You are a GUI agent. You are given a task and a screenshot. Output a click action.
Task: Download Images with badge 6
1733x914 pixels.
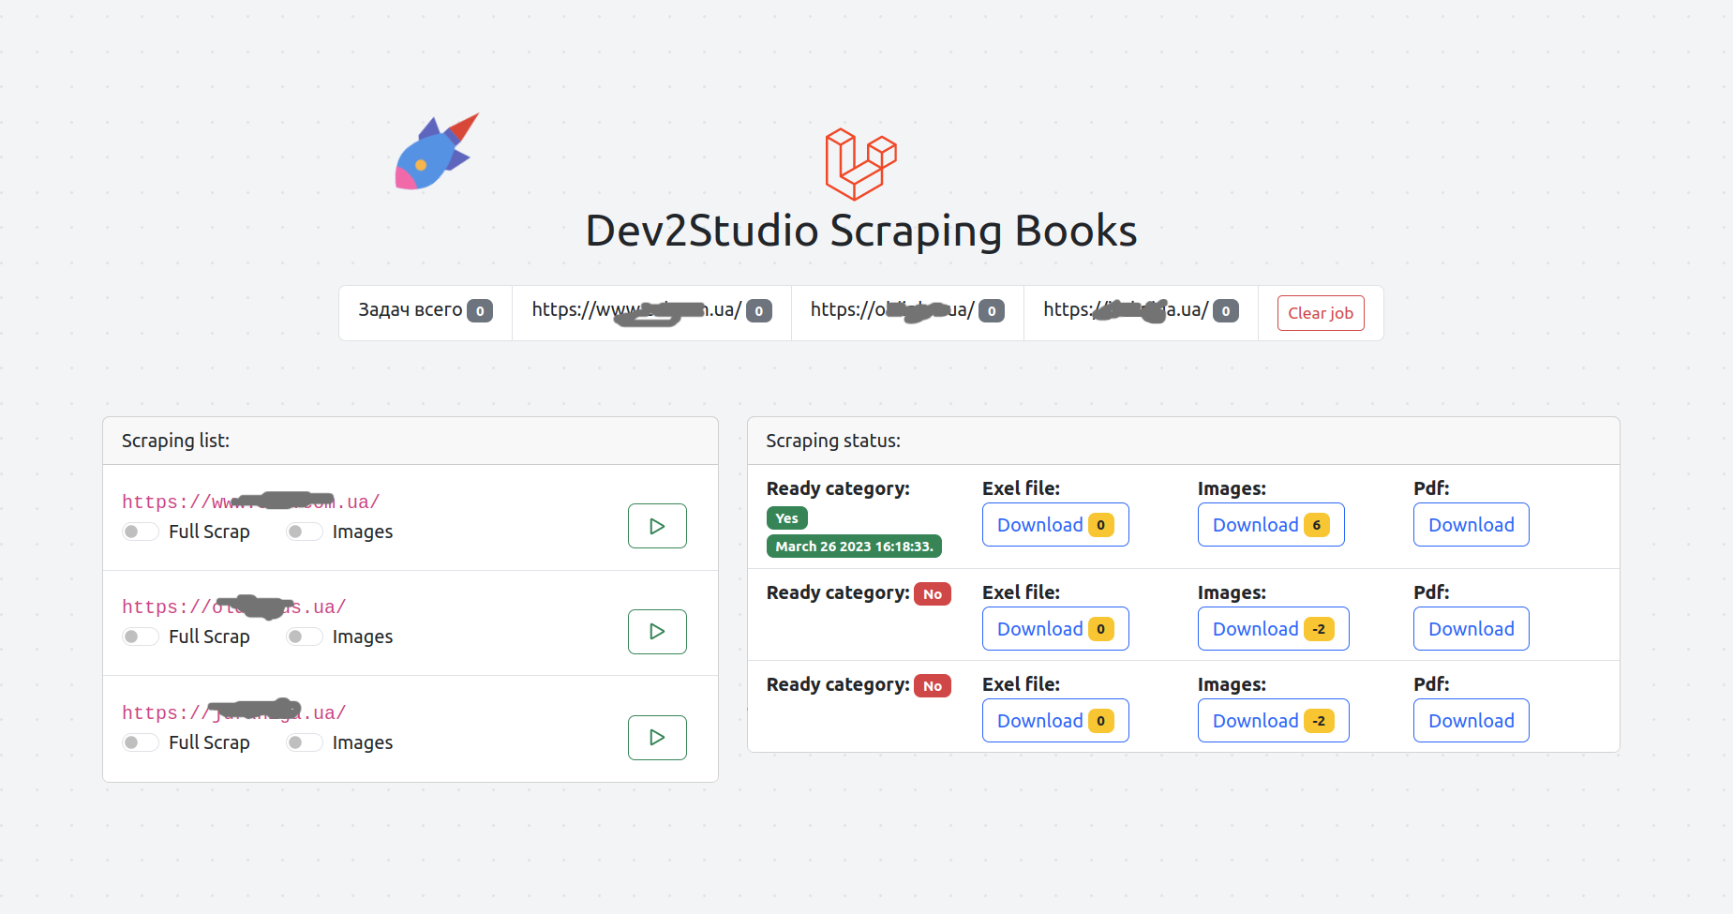(x=1270, y=525)
